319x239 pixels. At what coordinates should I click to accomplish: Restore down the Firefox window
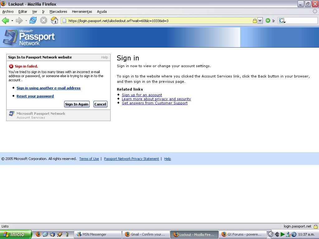click(x=308, y=4)
